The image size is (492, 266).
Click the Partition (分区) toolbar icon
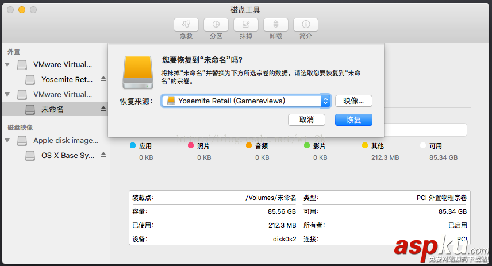pyautogui.click(x=216, y=25)
